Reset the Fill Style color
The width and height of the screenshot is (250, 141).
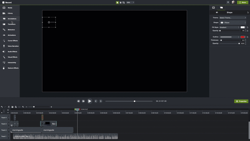point(247,27)
